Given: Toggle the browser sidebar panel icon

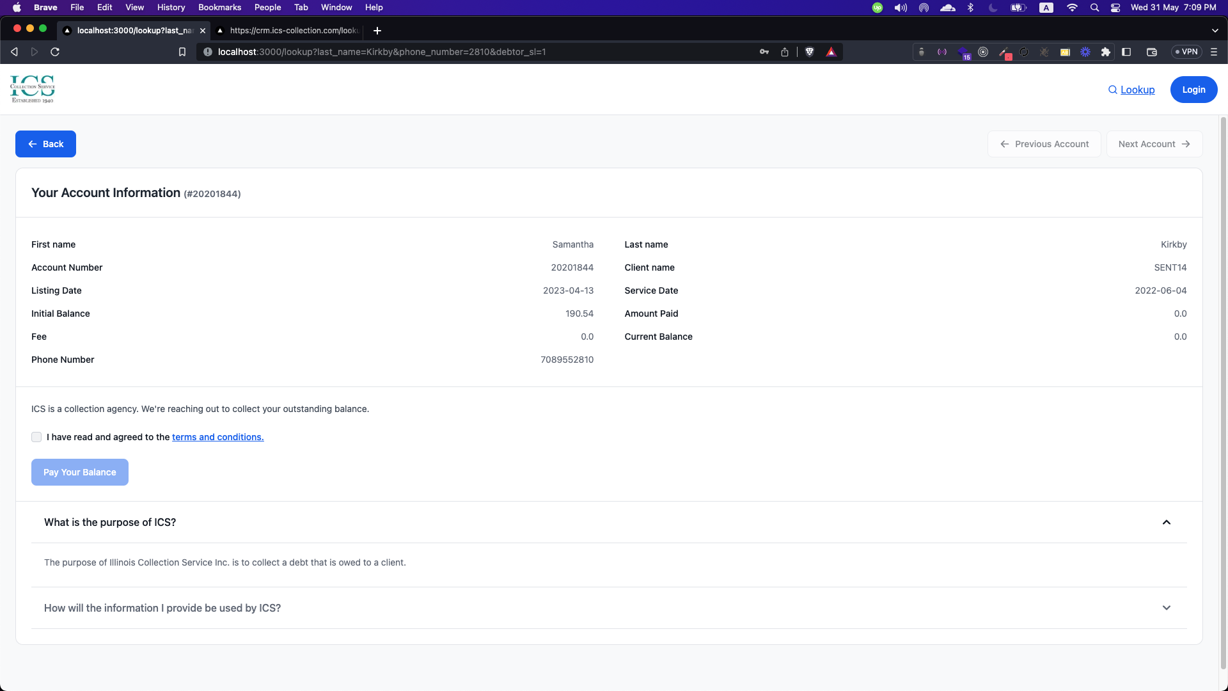Looking at the screenshot, I should tap(1127, 52).
